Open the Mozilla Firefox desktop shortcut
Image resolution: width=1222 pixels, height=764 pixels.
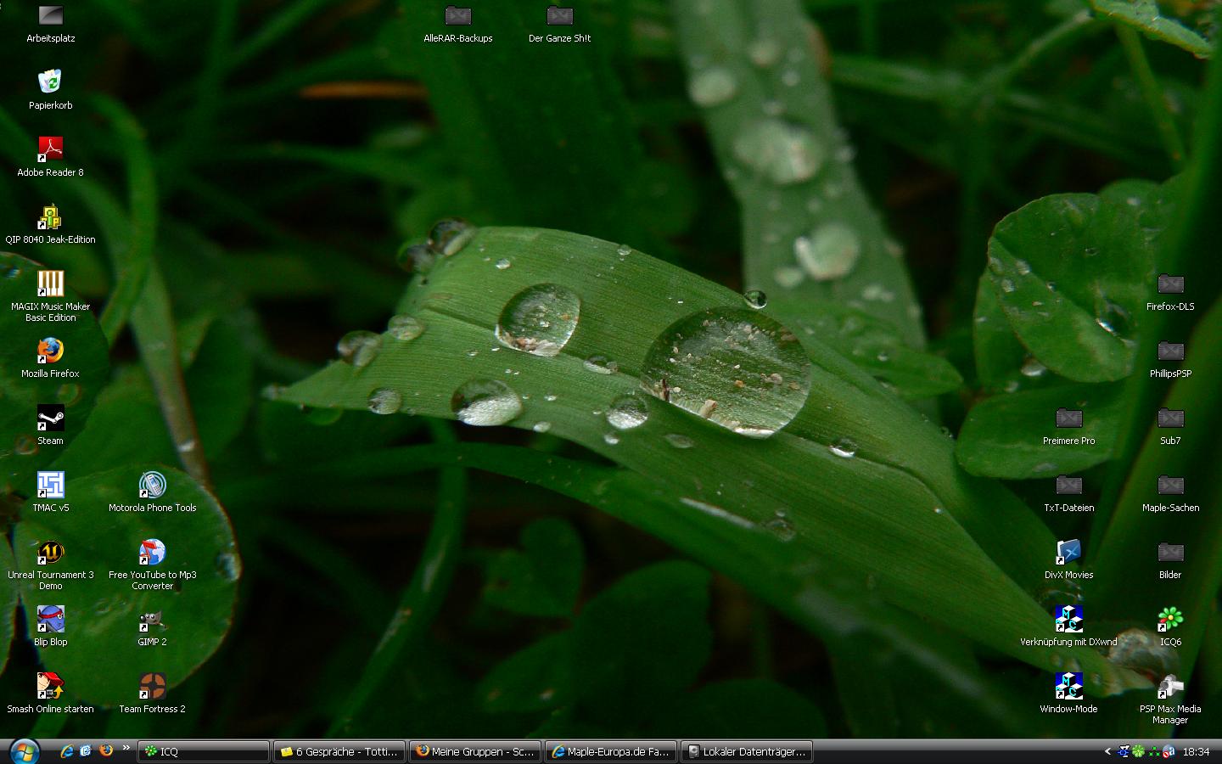pyautogui.click(x=50, y=351)
